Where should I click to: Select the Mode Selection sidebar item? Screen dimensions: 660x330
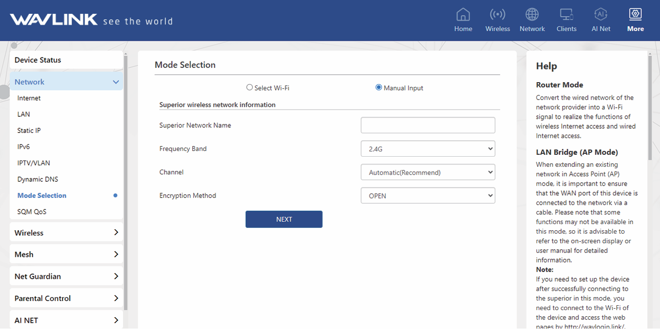point(42,195)
